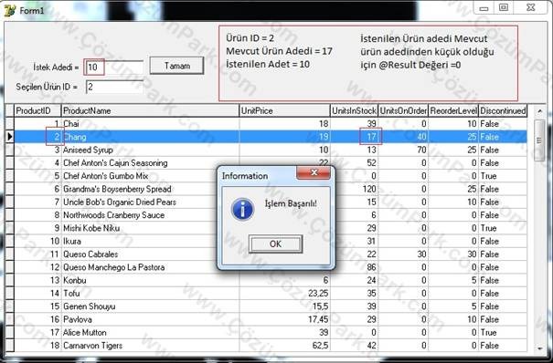Screen dimensions: 553x363
Task: Maximize the Form1 window
Action: click(504, 7)
